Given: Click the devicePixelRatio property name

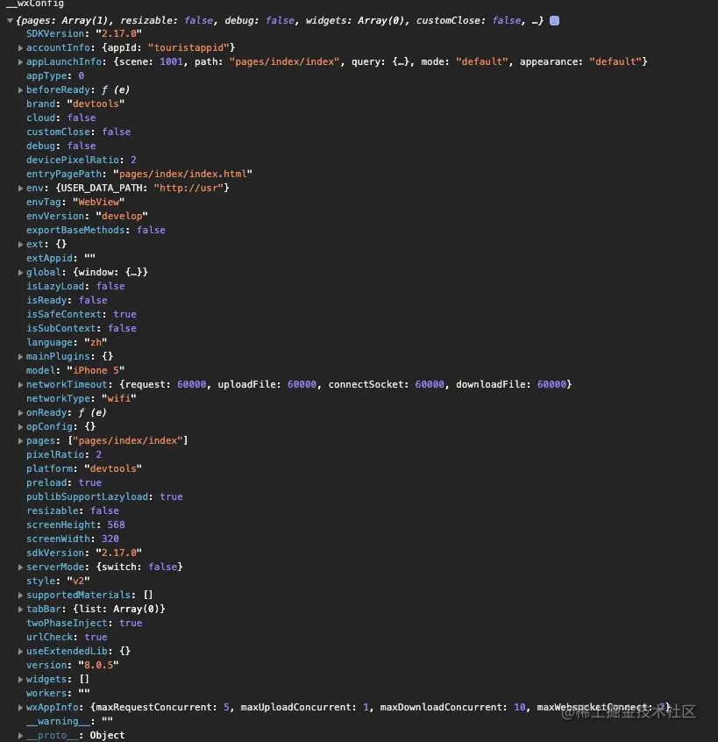Looking at the screenshot, I should click(x=73, y=160).
